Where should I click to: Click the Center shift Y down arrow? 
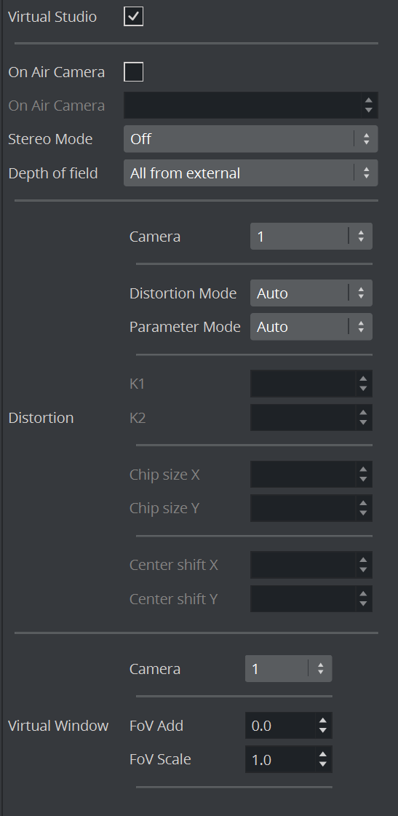[x=363, y=603]
